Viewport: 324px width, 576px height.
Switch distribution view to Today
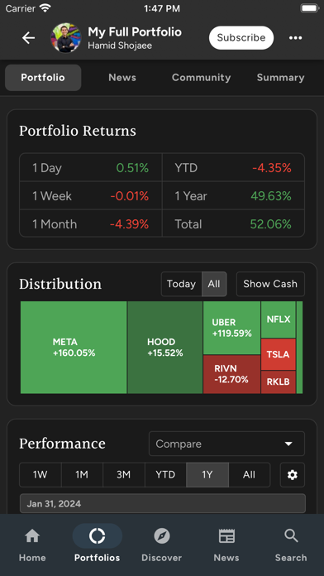tap(181, 284)
